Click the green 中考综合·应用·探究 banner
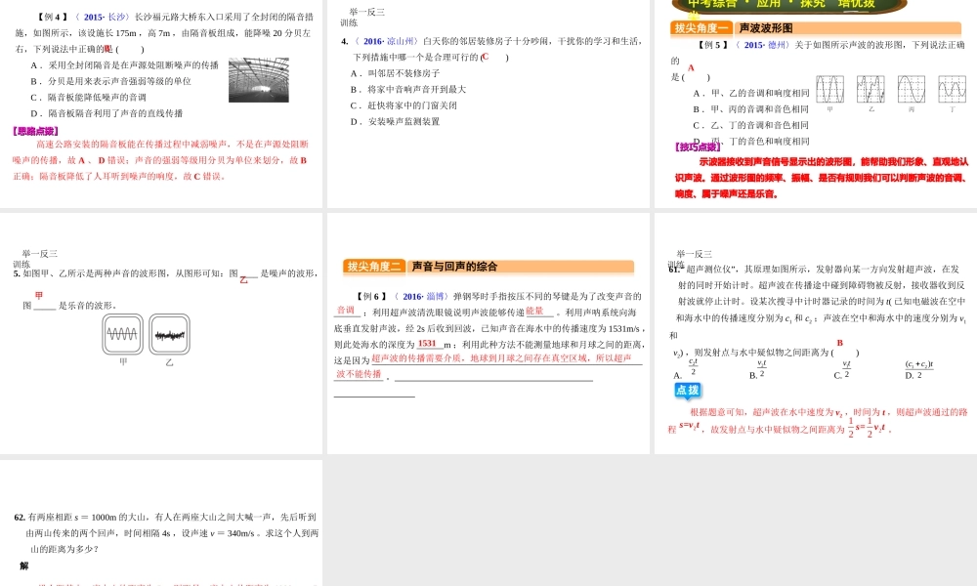Viewport: 977px width, 586px height. coord(788,5)
